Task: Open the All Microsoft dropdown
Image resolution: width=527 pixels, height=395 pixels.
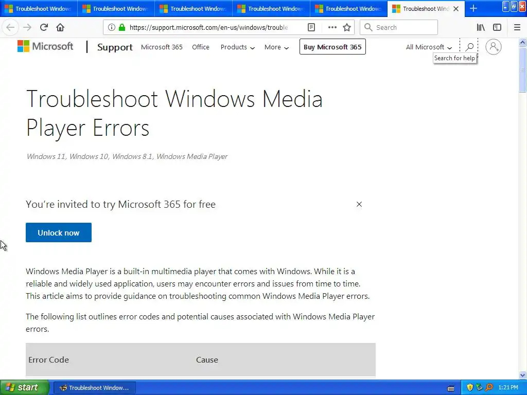Action: click(x=429, y=47)
